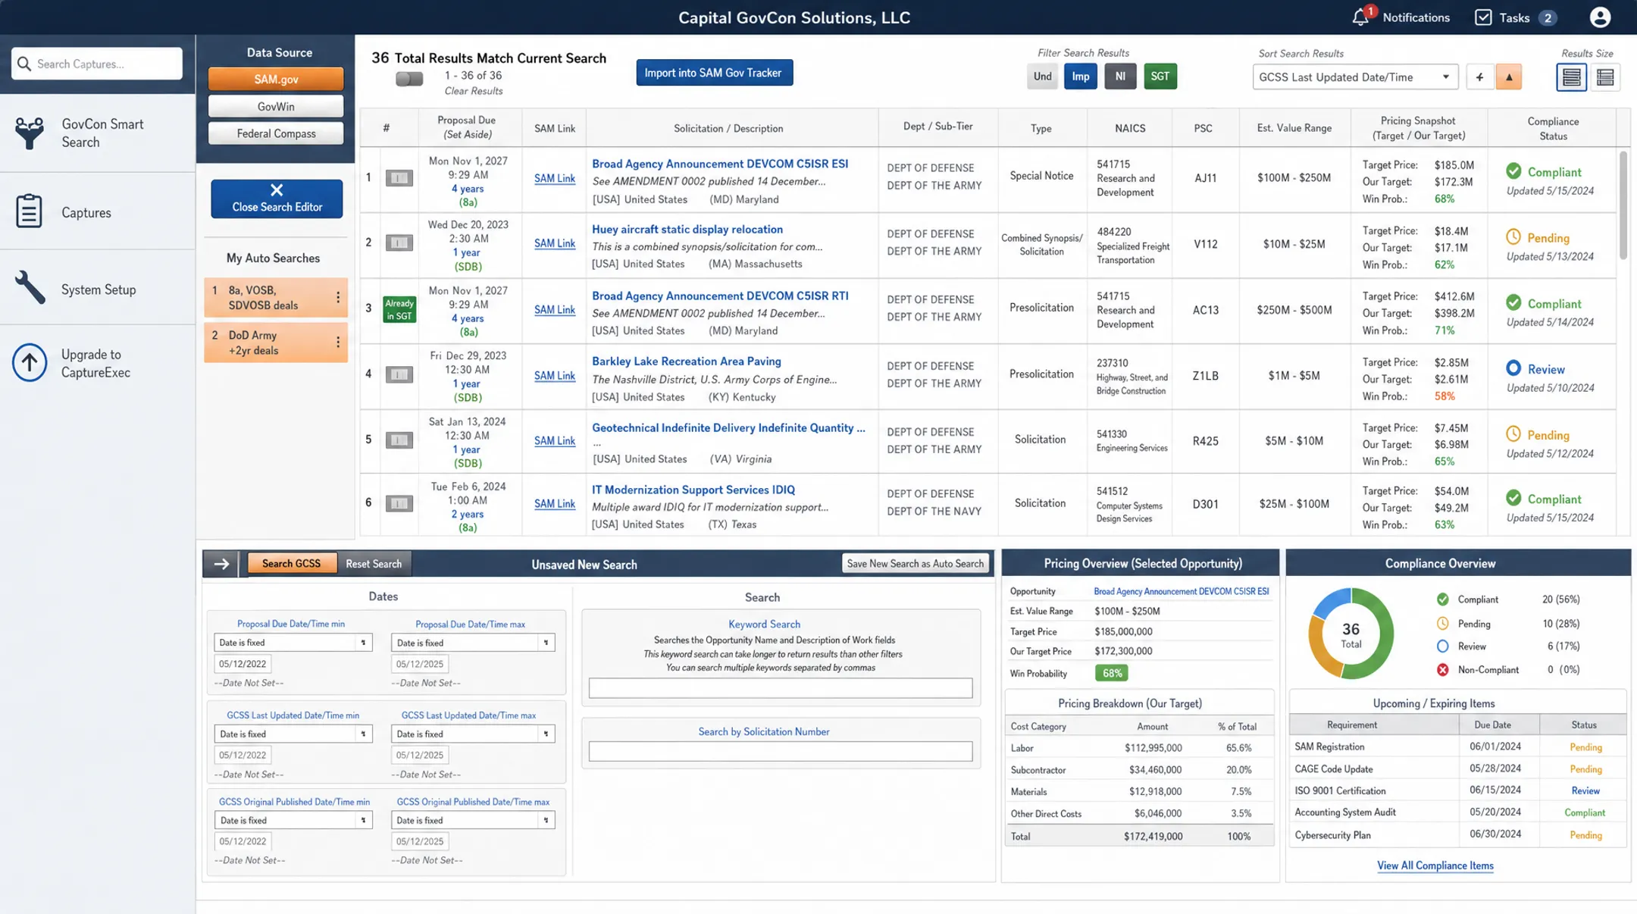Toggle the results switch under 36 Total Results
The image size is (1637, 914).
click(x=409, y=79)
